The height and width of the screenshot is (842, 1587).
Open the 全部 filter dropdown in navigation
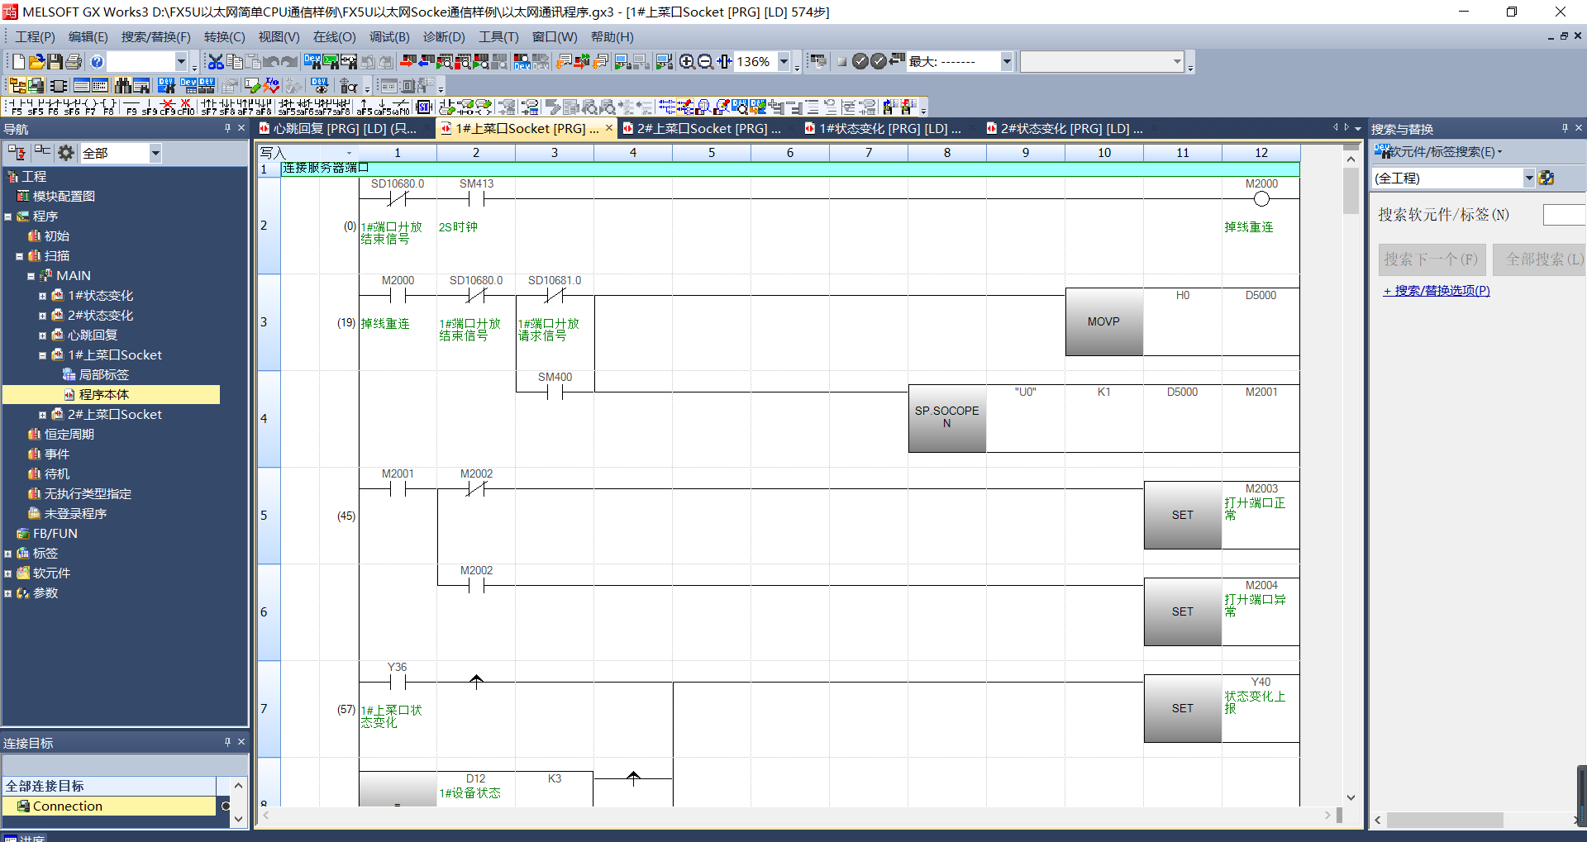tap(155, 153)
